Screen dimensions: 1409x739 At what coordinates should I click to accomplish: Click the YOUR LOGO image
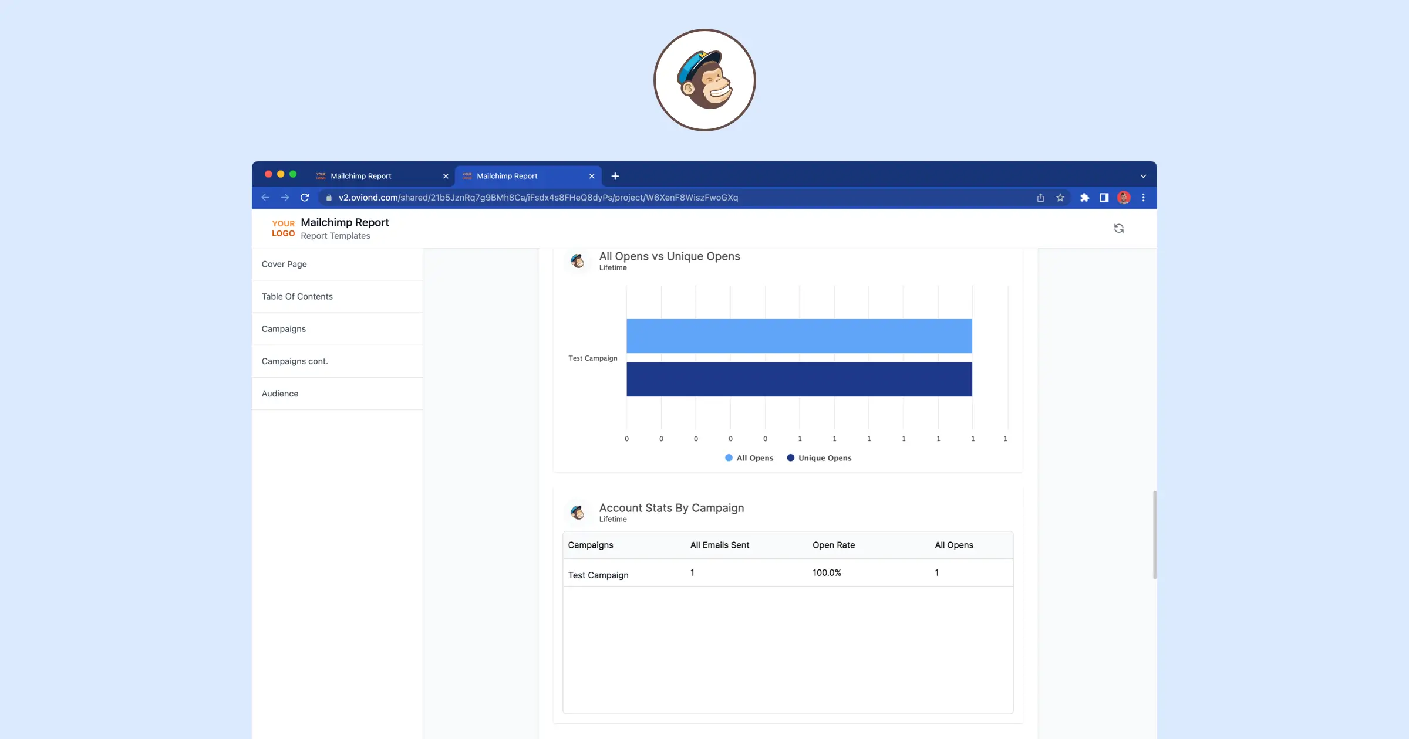click(x=283, y=228)
